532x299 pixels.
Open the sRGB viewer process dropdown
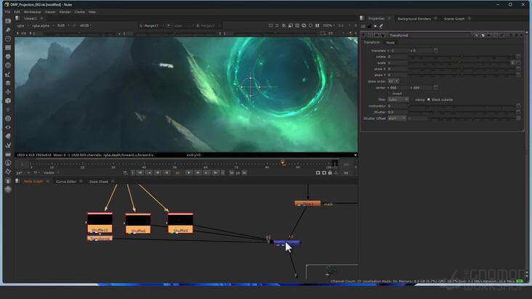[x=86, y=25]
